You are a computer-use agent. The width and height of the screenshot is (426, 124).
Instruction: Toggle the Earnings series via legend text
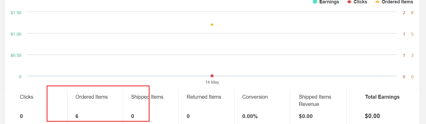pyautogui.click(x=329, y=2)
